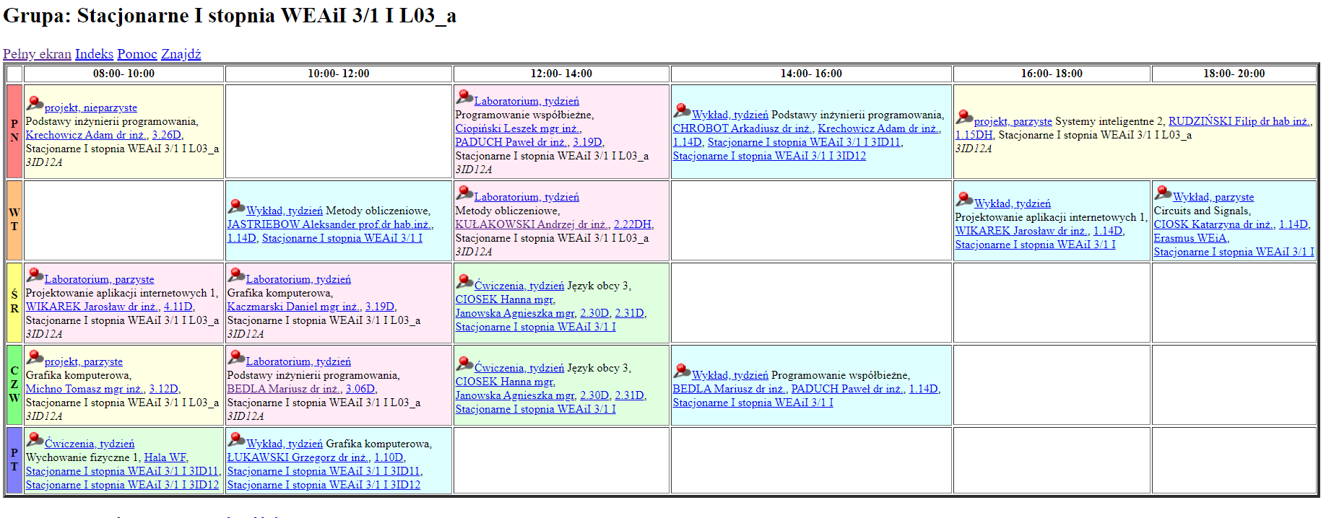This screenshot has height=518, width=1326.
Task: Click pin icon of Wednesday Grafika komputerowa laboratorium
Action: pyautogui.click(x=236, y=275)
